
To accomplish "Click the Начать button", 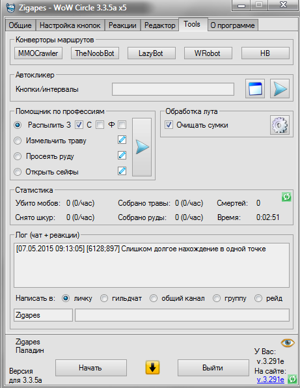I will [x=91, y=368].
